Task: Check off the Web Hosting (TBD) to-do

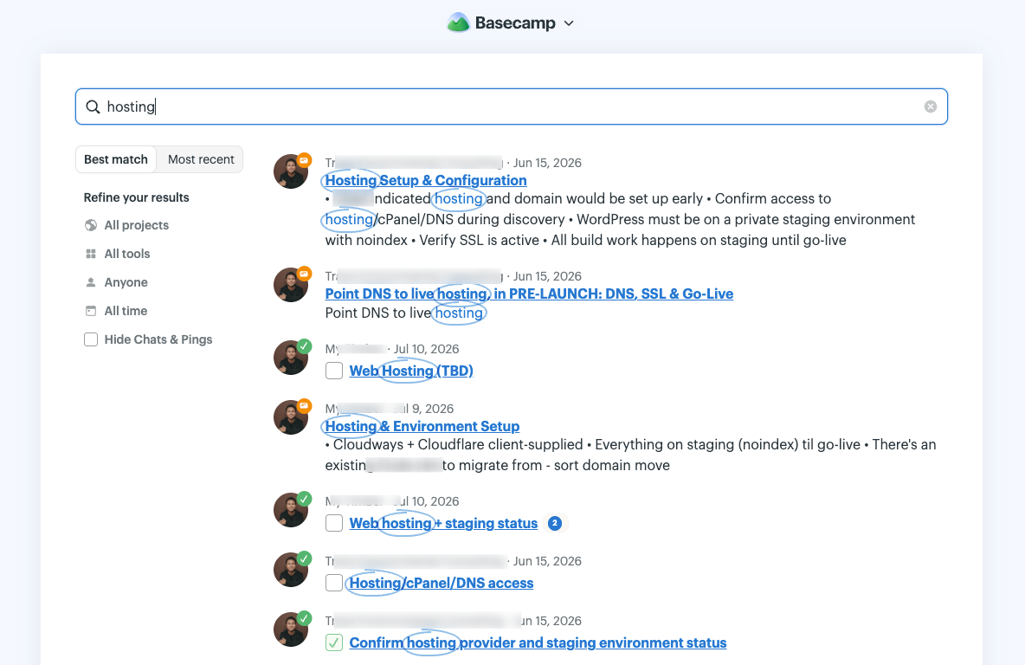Action: point(334,371)
